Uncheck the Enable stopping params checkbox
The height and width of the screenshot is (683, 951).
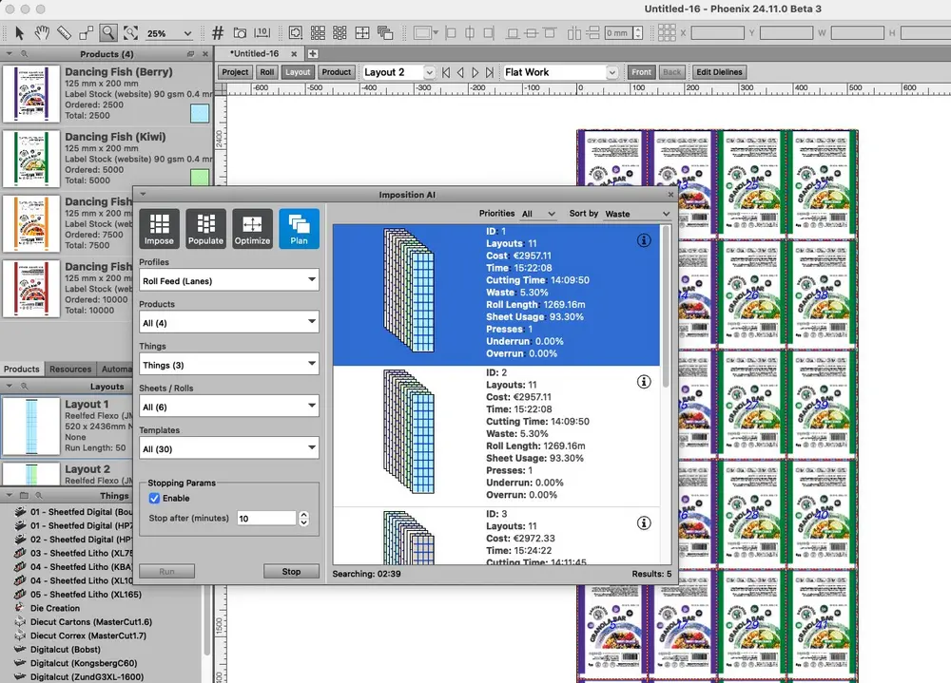tap(154, 498)
